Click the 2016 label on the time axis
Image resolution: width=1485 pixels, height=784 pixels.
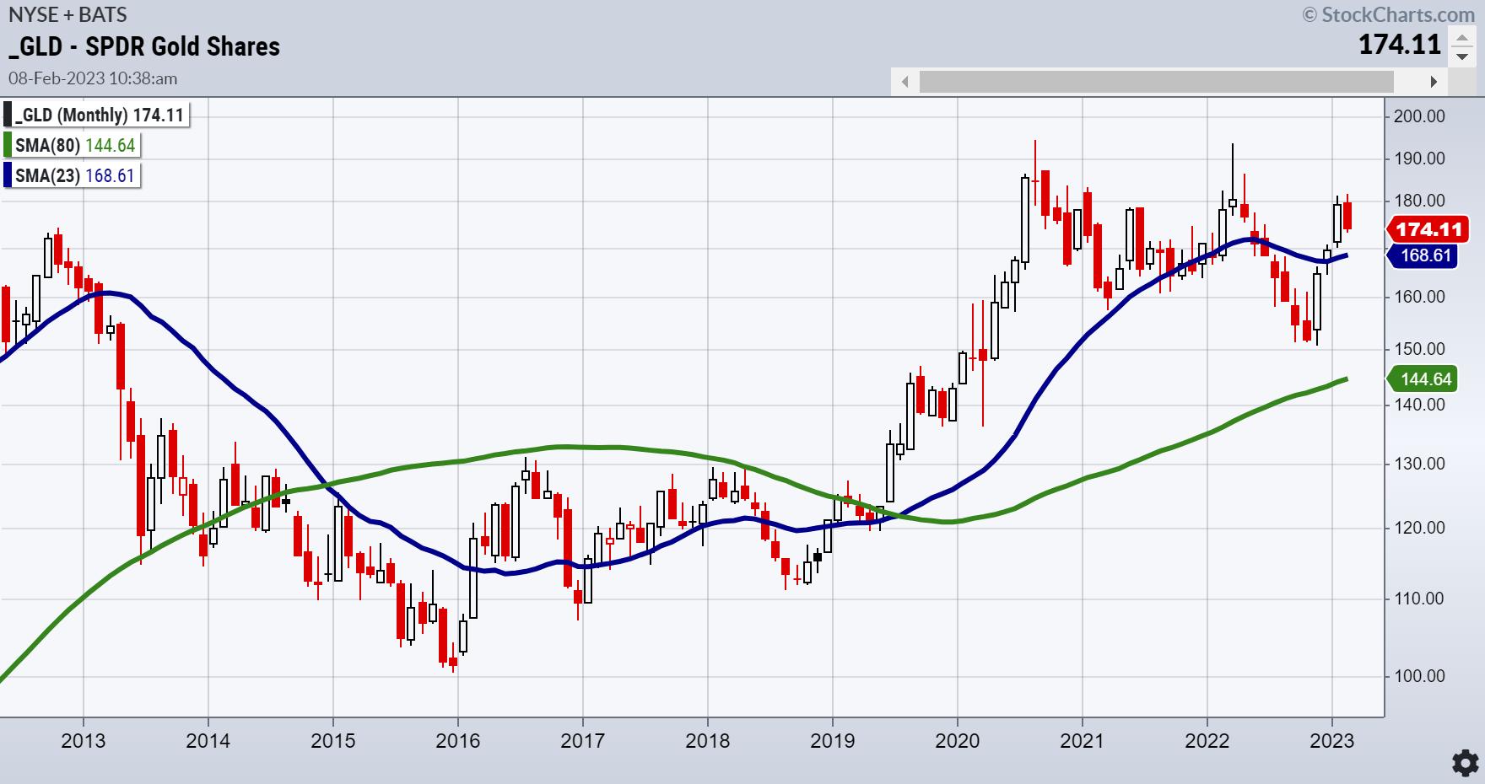tap(457, 741)
